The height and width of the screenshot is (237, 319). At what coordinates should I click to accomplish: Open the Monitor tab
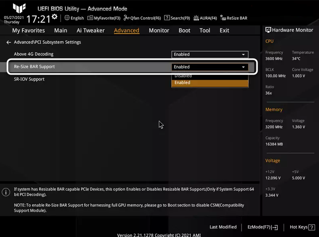[x=159, y=30]
